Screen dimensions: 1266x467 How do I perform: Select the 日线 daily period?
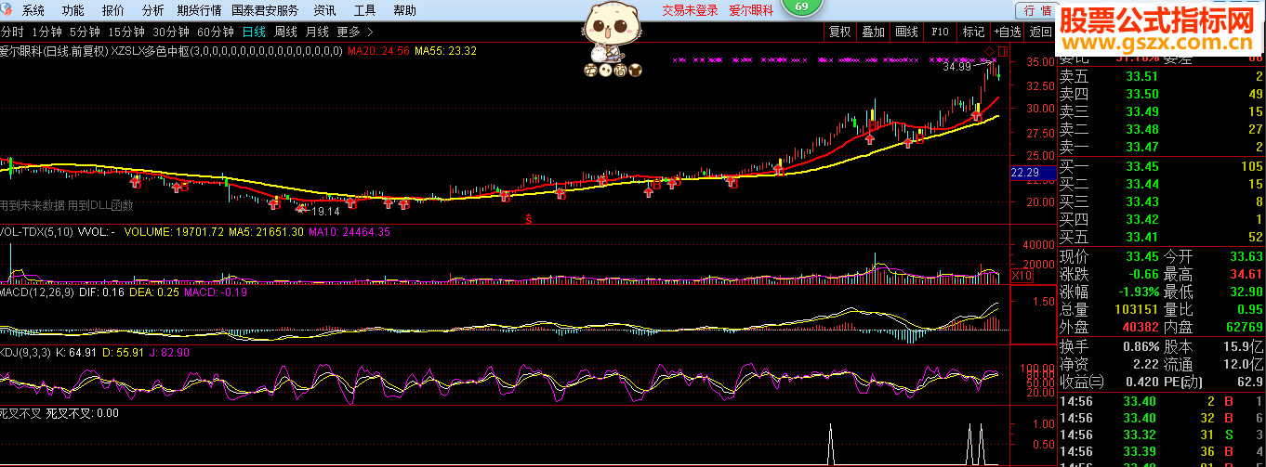click(254, 32)
